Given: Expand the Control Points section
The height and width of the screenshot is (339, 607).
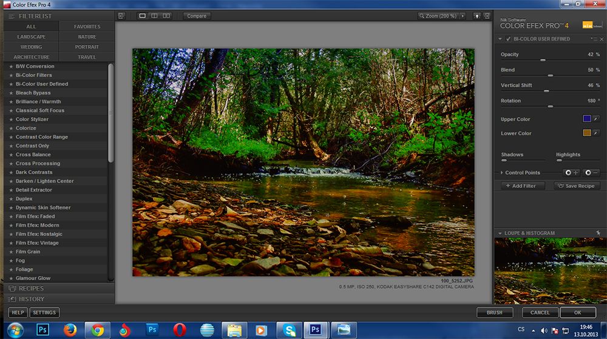Looking at the screenshot, I should pos(500,173).
